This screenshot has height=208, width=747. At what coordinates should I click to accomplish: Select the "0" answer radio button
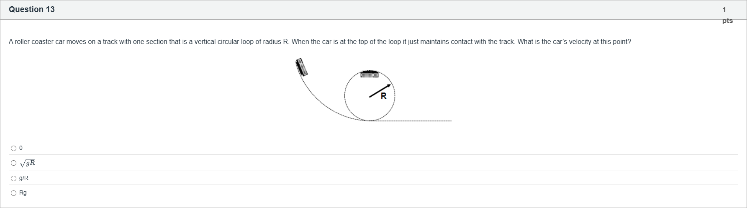(x=14, y=148)
